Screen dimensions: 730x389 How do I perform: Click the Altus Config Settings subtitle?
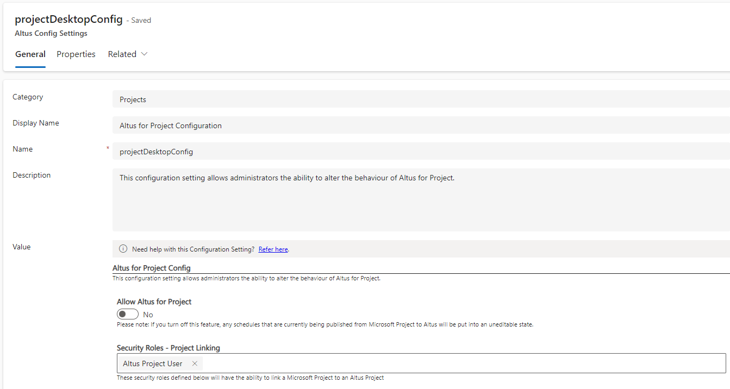pyautogui.click(x=51, y=33)
